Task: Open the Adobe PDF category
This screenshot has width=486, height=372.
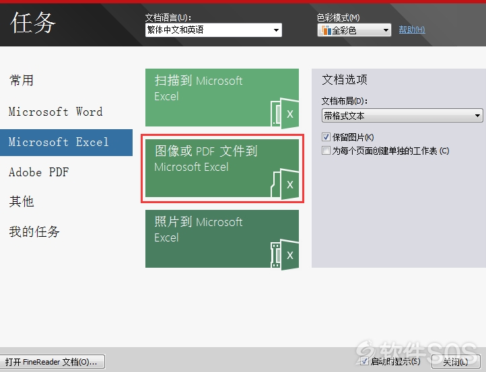Action: click(x=39, y=172)
